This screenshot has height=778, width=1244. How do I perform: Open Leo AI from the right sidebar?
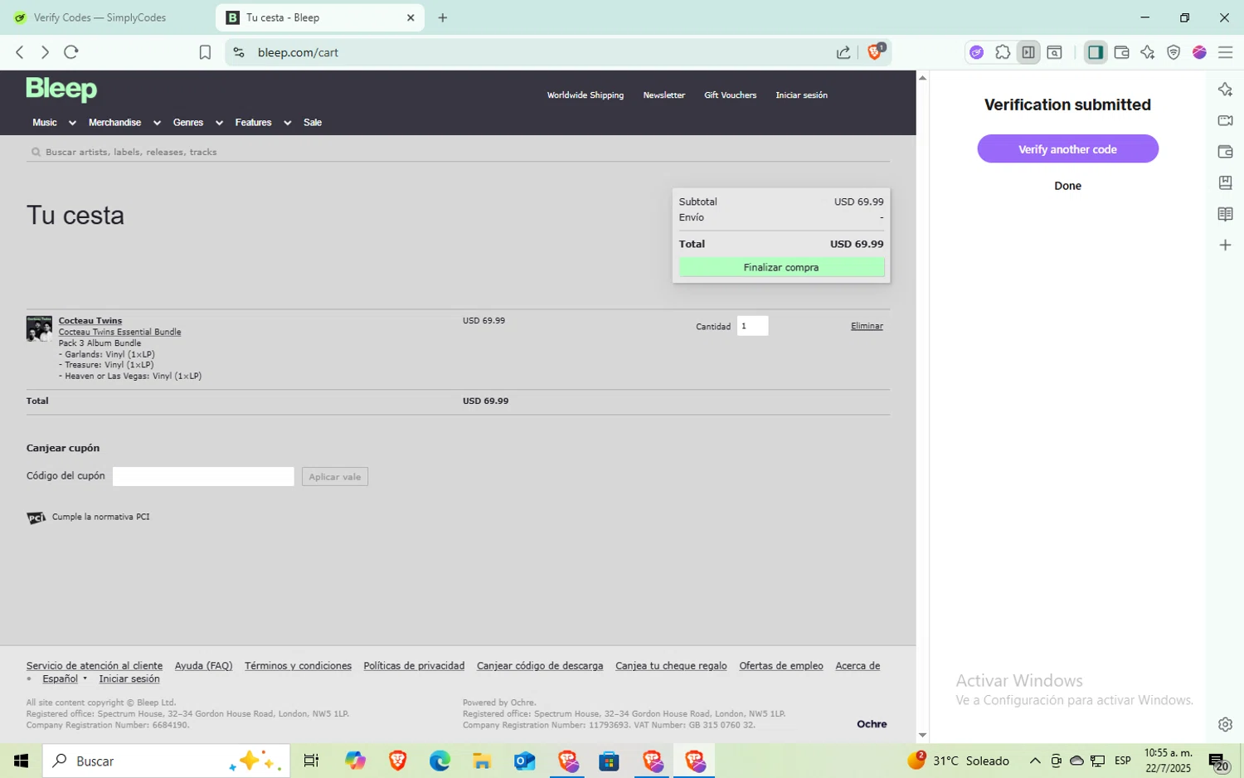(1225, 90)
